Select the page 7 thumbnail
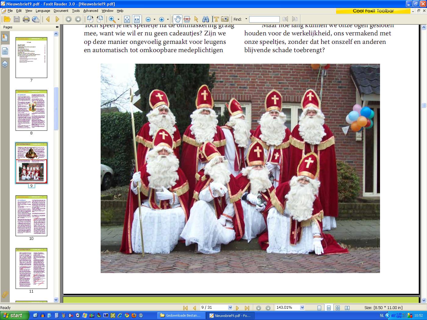This screenshot has height=320, width=427. 31,58
